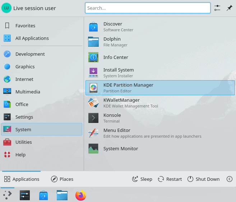Click the LU user avatar icon
Image resolution: width=236 pixels, height=202 pixels.
pyautogui.click(x=6, y=8)
